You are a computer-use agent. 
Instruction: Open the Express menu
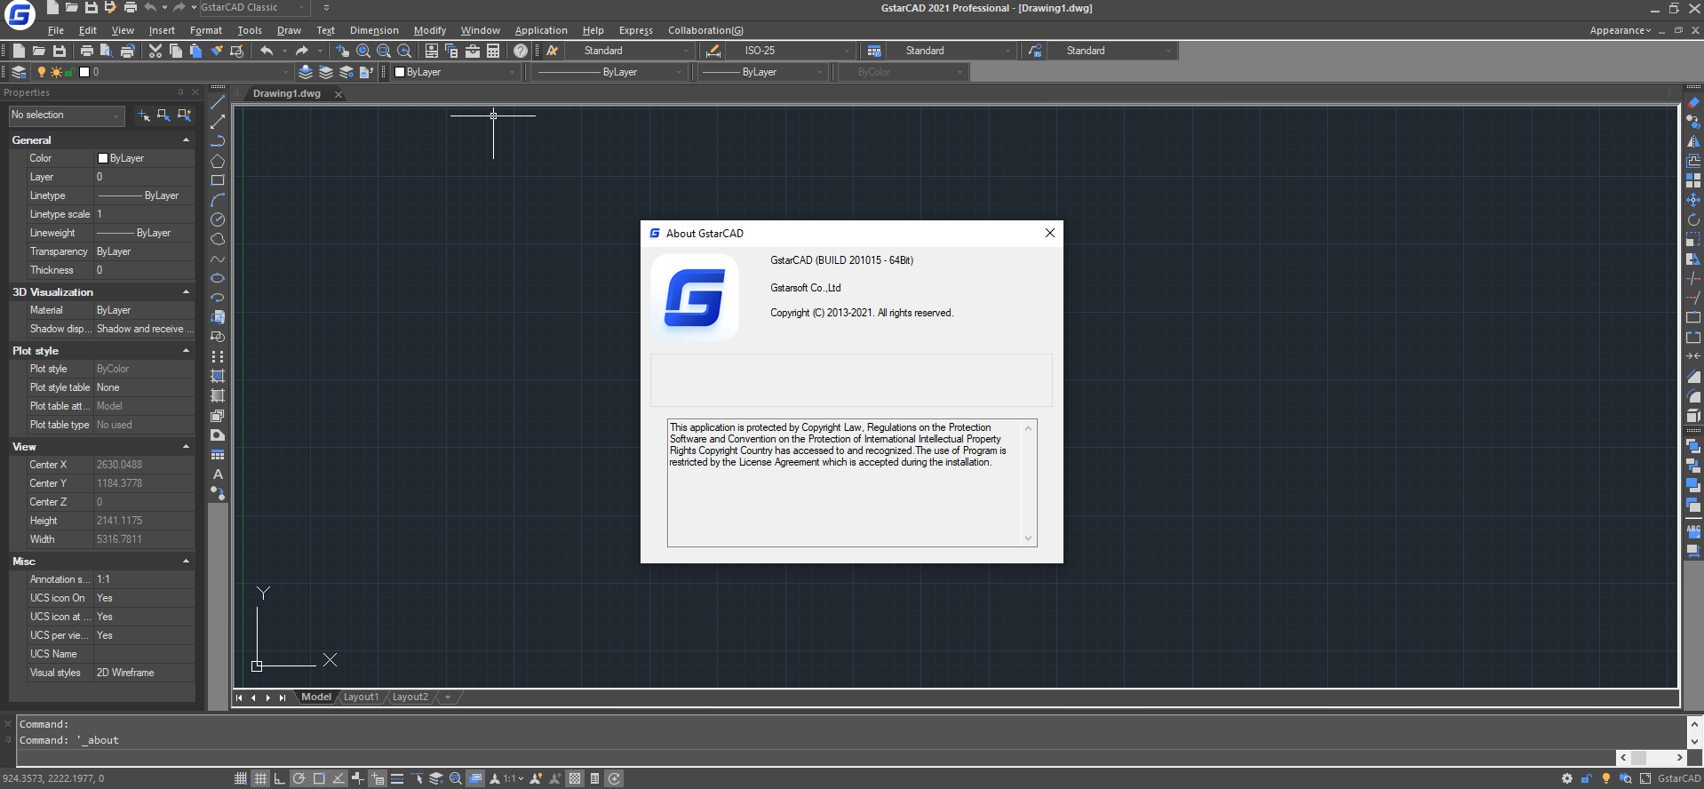pyautogui.click(x=636, y=30)
